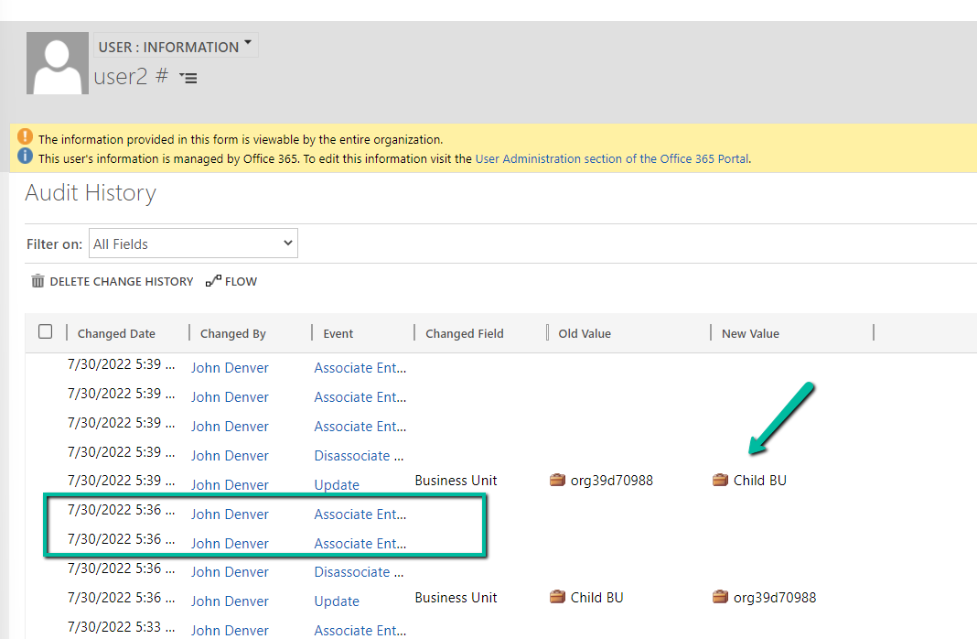Click Child BU briefcase icon in Old Value

[x=557, y=597]
